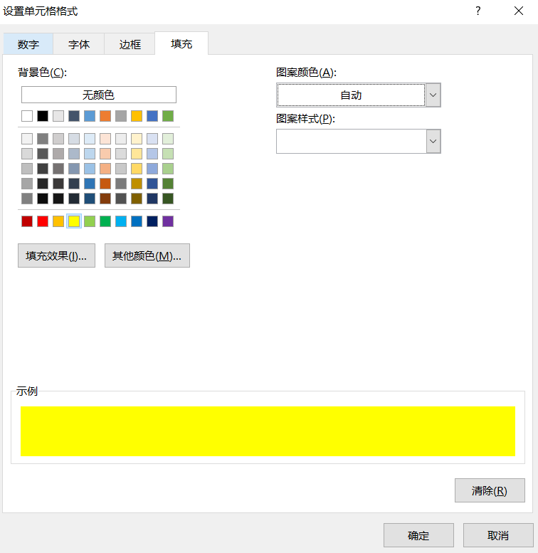Open 其他颜色(M)... picker
Screen dimensions: 538x553
(147, 256)
